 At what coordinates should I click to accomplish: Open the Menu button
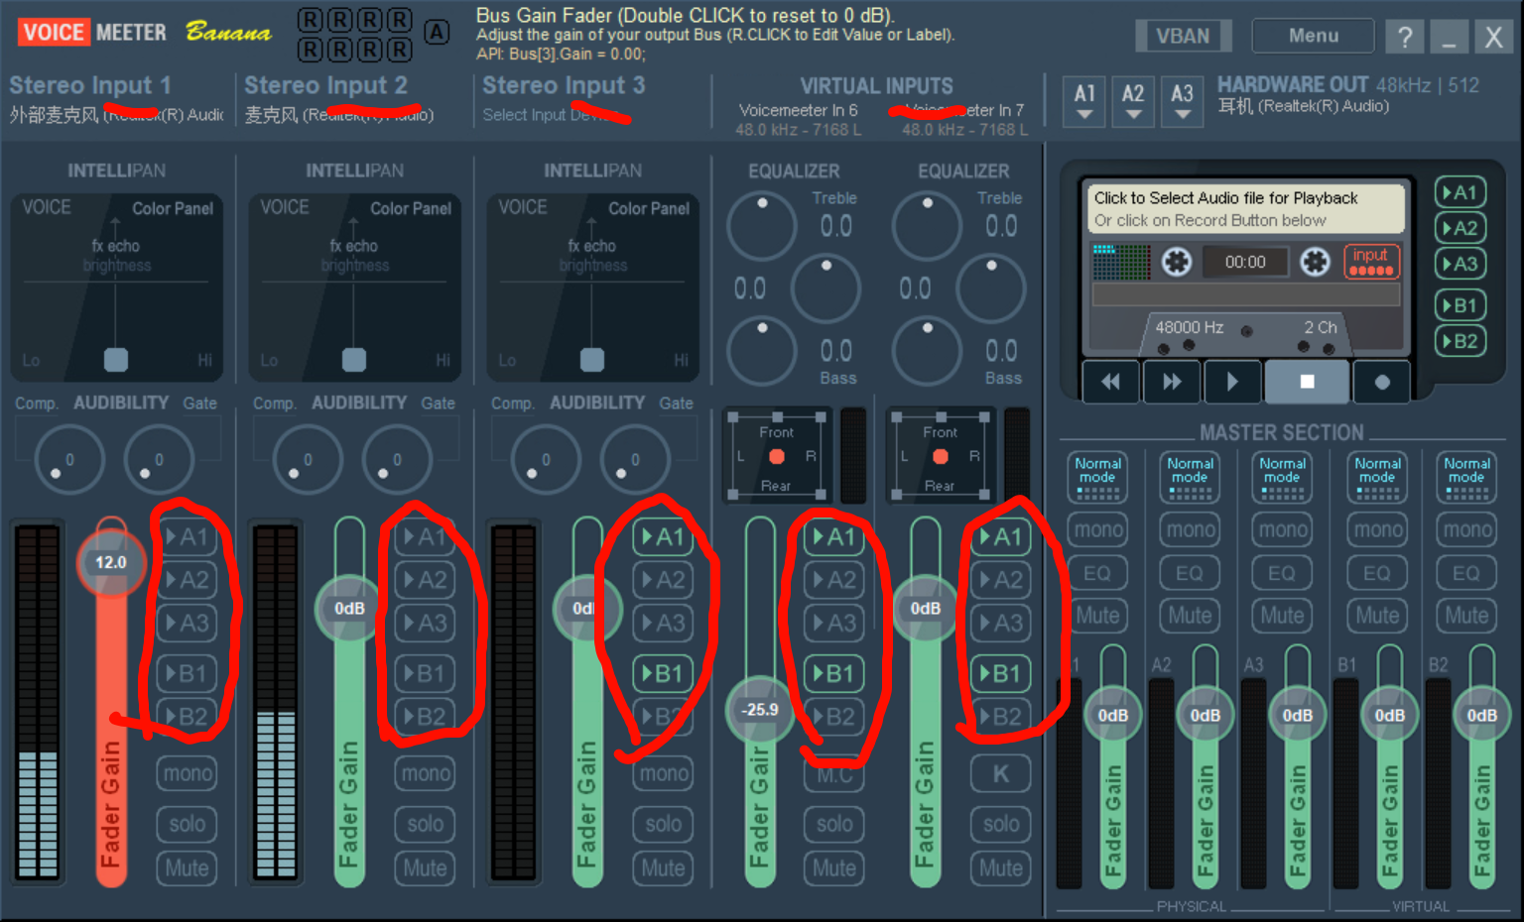pos(1314,36)
